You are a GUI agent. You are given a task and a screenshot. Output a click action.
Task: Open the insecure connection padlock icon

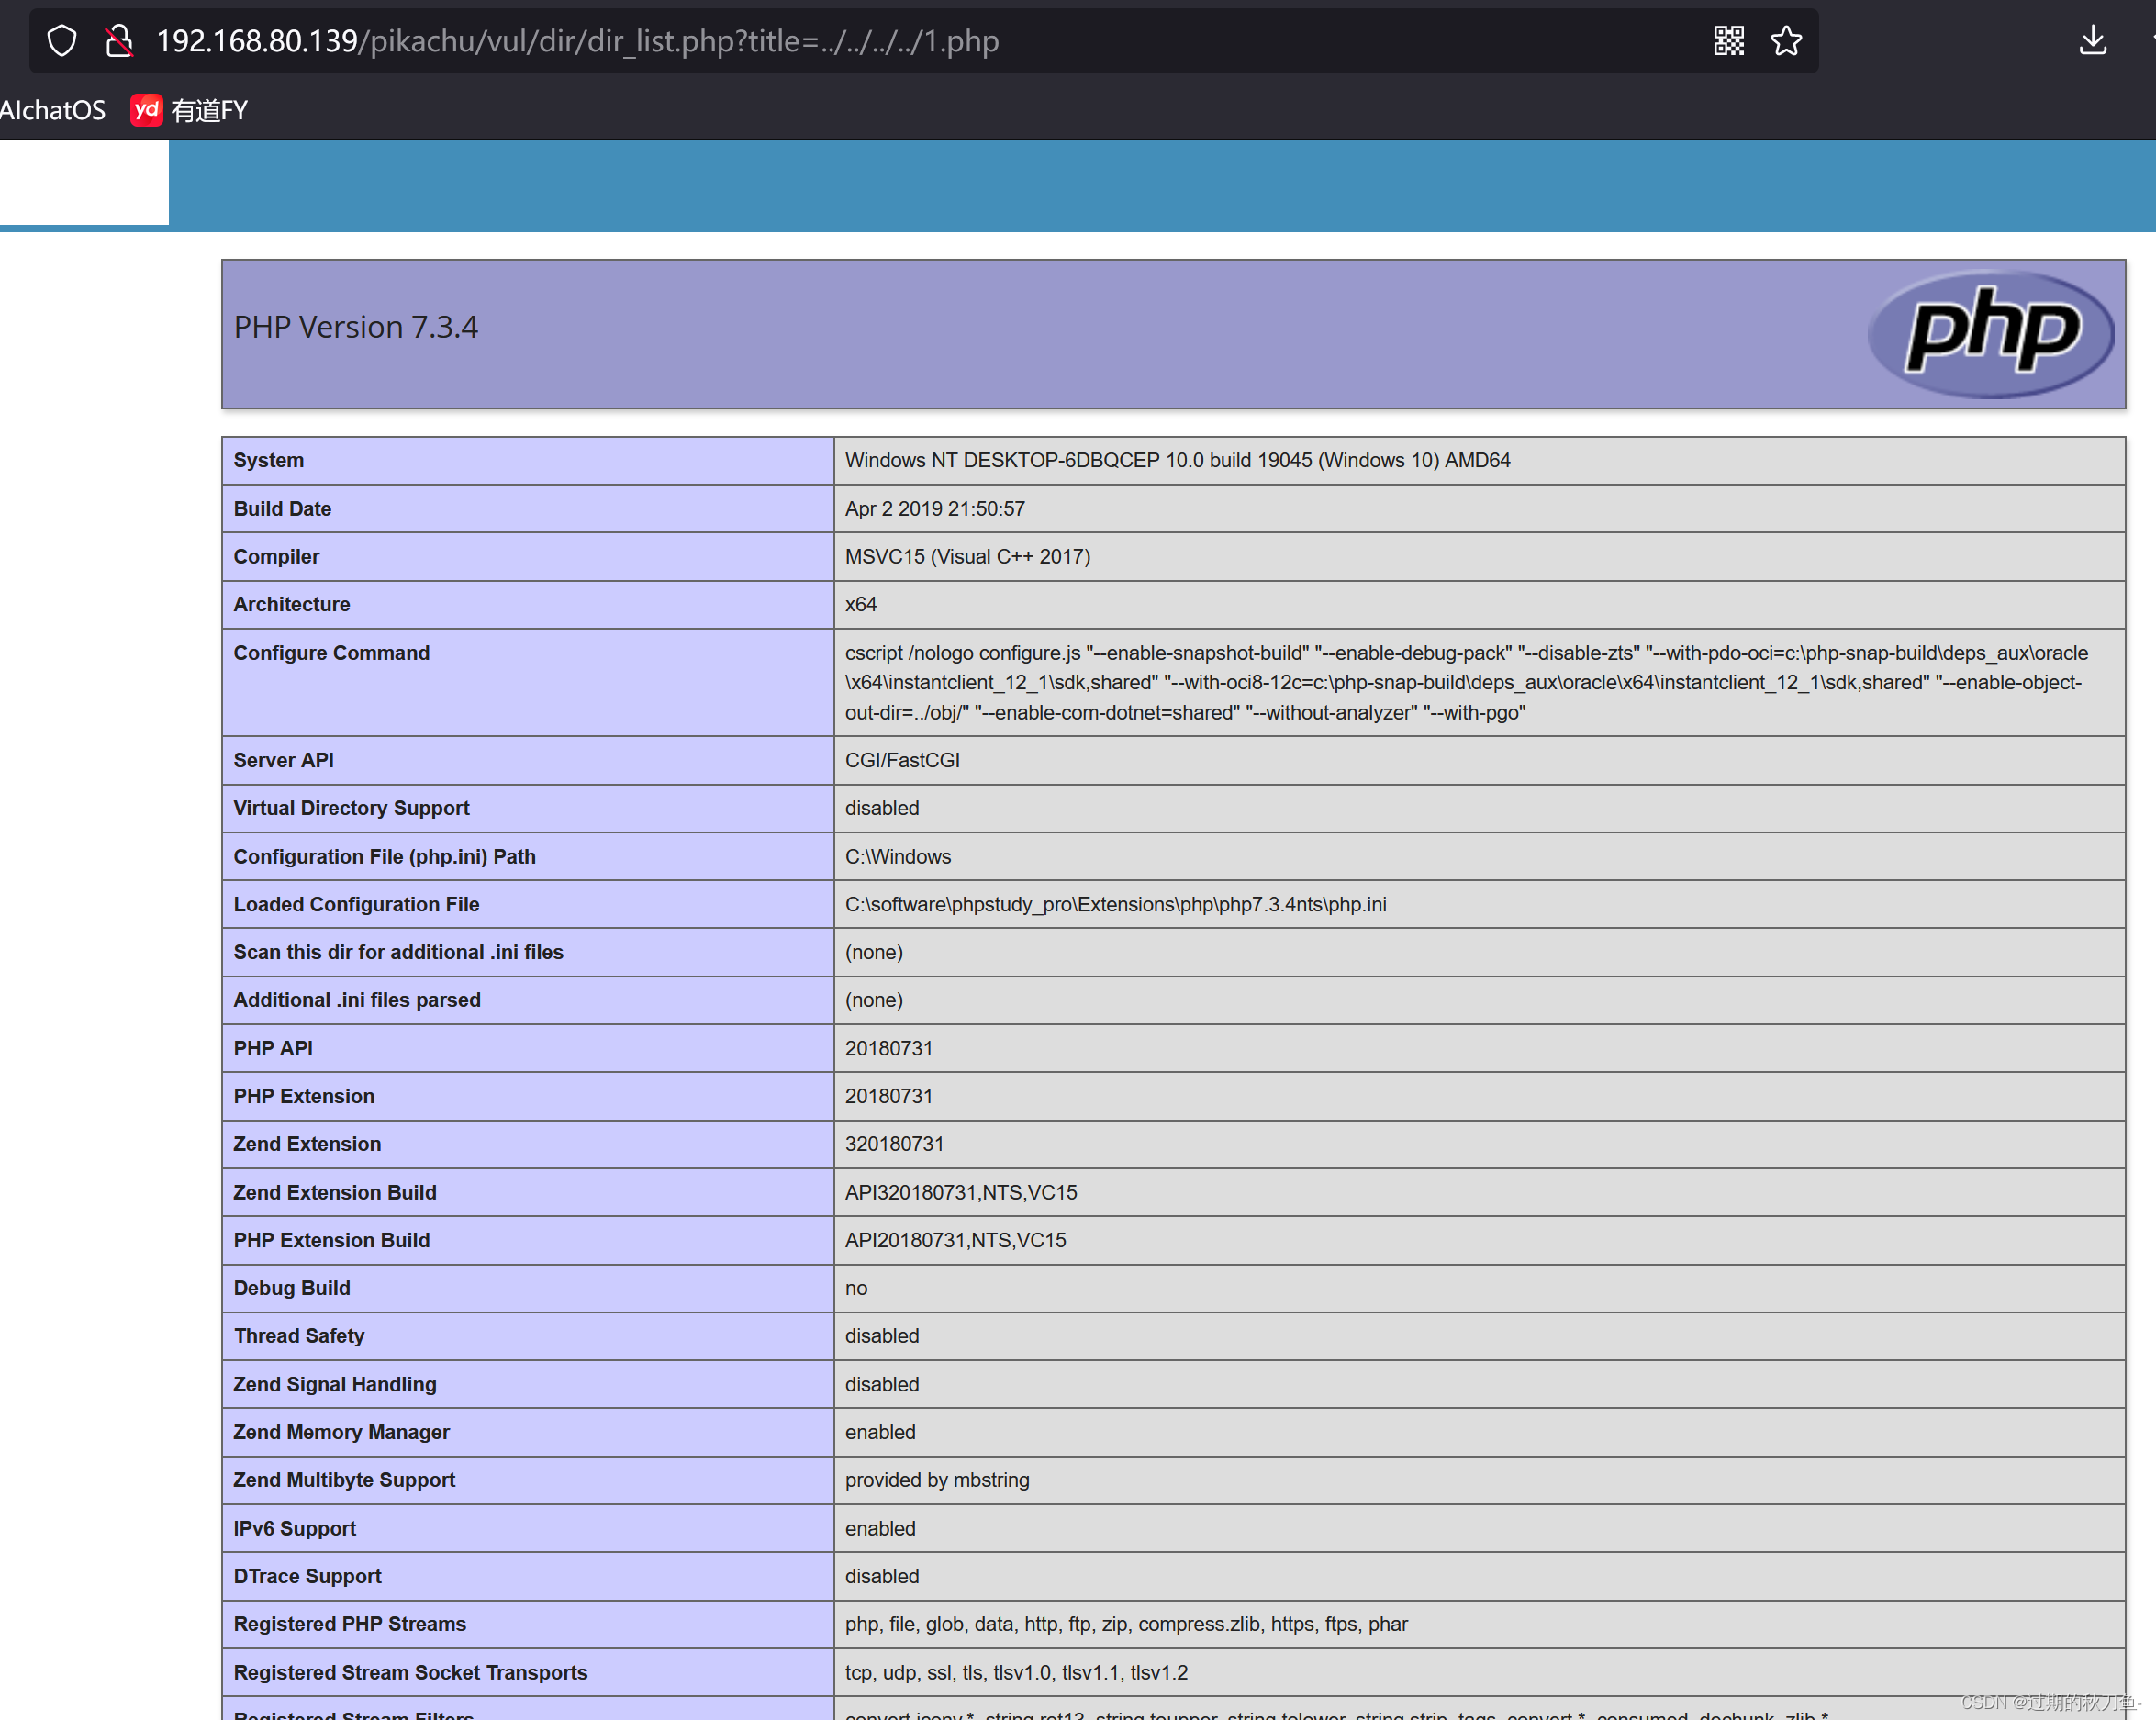pos(119,41)
